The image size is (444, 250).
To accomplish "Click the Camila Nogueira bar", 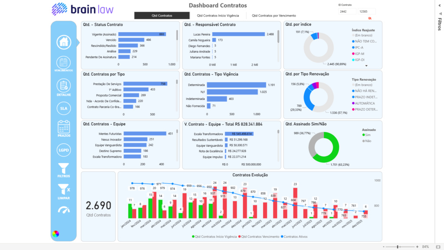I will (214, 40).
